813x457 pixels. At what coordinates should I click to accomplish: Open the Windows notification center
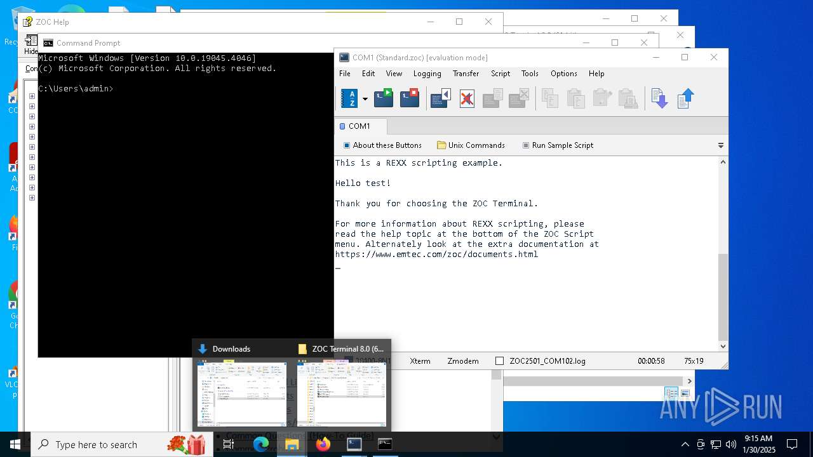pos(792,444)
